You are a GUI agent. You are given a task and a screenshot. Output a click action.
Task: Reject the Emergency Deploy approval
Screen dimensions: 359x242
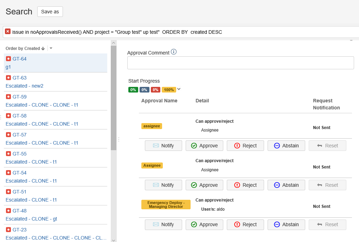(x=245, y=224)
